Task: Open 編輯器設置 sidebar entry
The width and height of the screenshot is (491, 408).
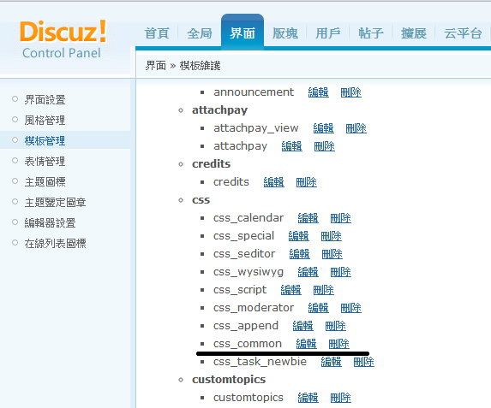Action: point(50,223)
